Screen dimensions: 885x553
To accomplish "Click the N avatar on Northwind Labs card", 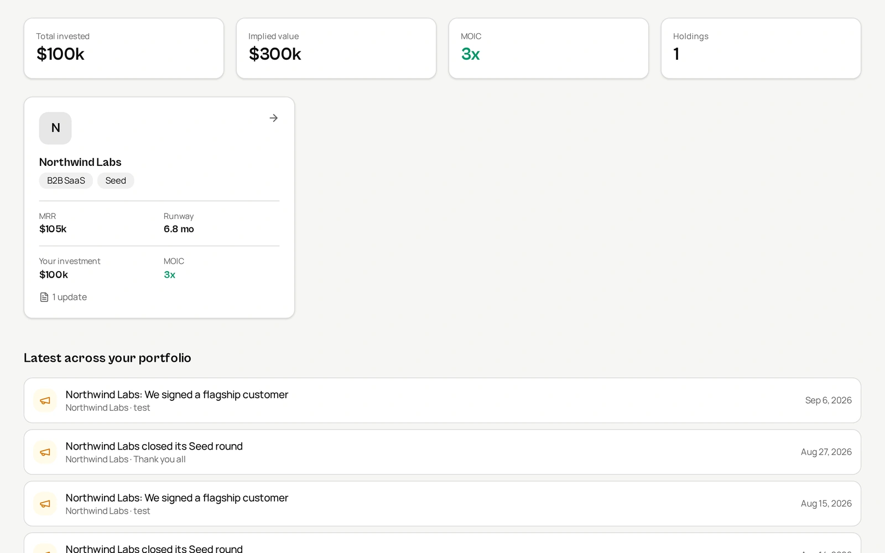I will [55, 128].
